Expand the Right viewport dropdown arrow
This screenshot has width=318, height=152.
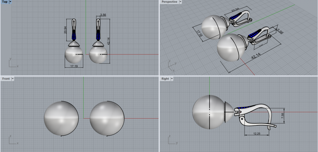[172, 79]
